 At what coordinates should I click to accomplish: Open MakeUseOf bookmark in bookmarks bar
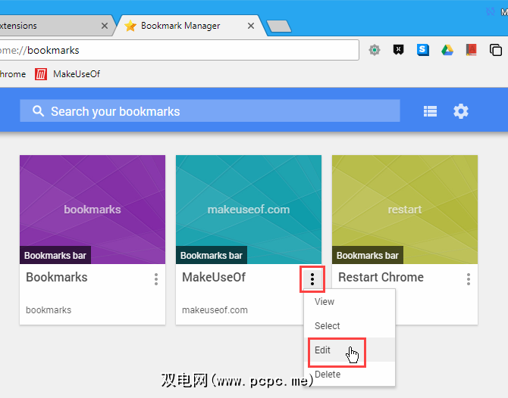(x=67, y=74)
